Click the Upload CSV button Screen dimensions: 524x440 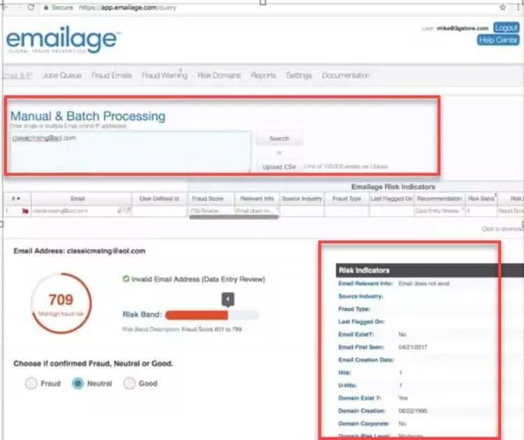coord(279,167)
